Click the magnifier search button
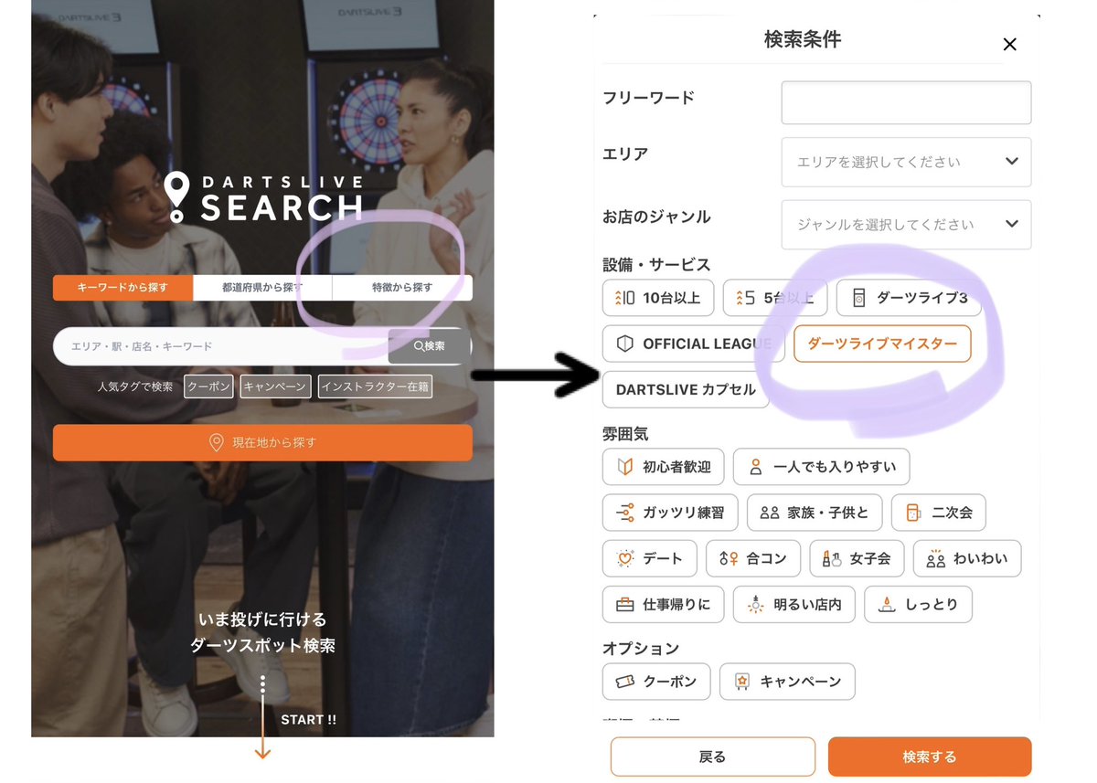The width and height of the screenshot is (1097, 783). point(430,346)
